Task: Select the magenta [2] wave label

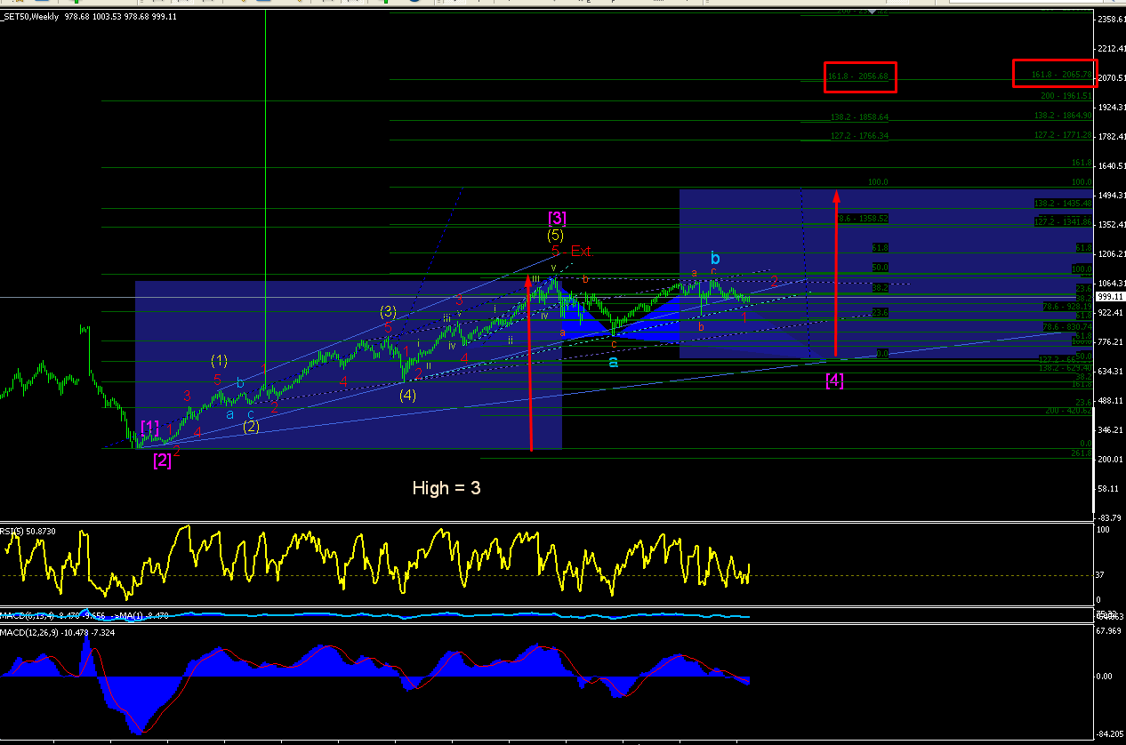Action: pyautogui.click(x=162, y=461)
